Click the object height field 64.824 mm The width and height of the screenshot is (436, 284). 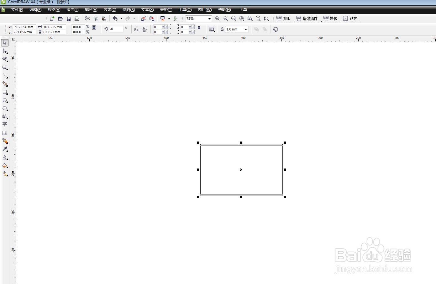point(54,32)
